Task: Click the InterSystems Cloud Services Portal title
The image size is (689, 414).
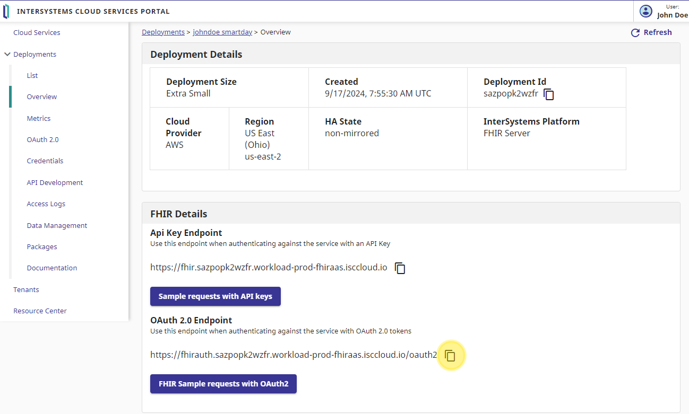Action: pyautogui.click(x=93, y=11)
